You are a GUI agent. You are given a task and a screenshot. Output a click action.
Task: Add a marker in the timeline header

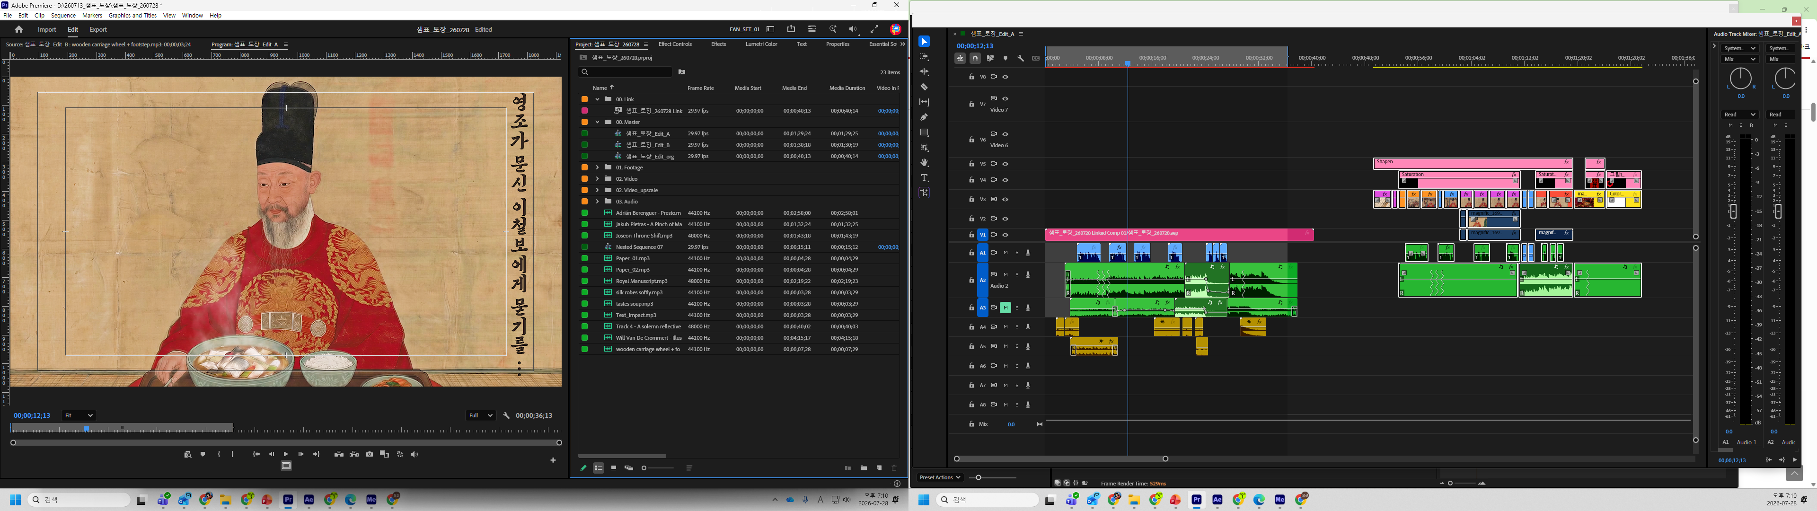[1005, 59]
